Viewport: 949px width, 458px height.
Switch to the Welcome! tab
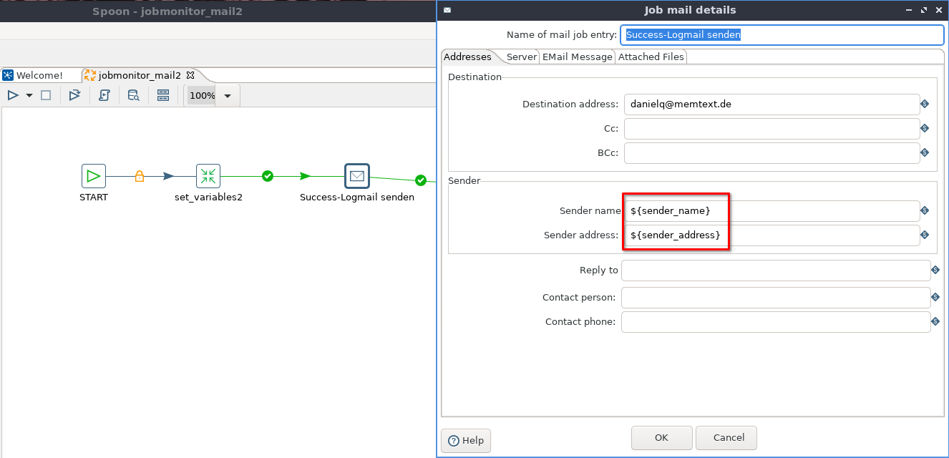[39, 75]
